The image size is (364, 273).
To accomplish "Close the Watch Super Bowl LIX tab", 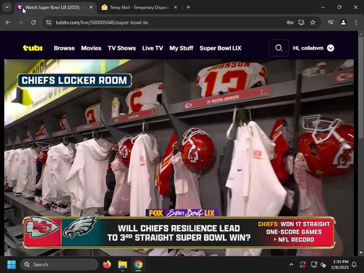I will [x=91, y=7].
